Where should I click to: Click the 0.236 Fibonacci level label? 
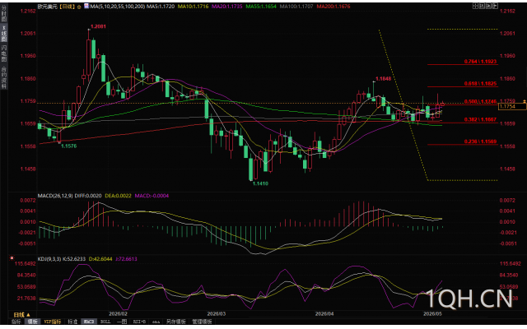(x=480, y=141)
